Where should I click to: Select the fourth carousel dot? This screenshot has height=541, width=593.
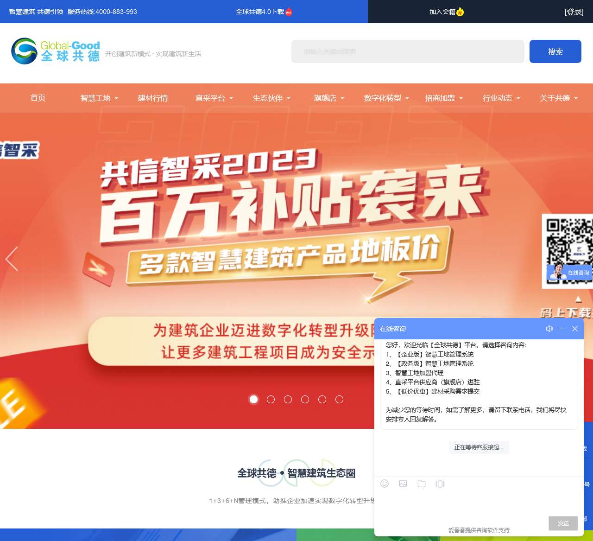pyautogui.click(x=305, y=400)
